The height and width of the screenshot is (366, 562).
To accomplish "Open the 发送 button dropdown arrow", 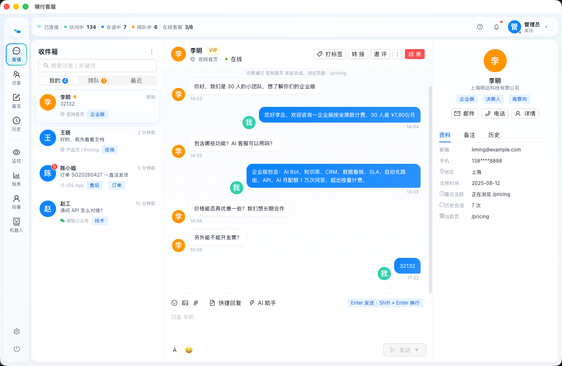I will pos(417,350).
